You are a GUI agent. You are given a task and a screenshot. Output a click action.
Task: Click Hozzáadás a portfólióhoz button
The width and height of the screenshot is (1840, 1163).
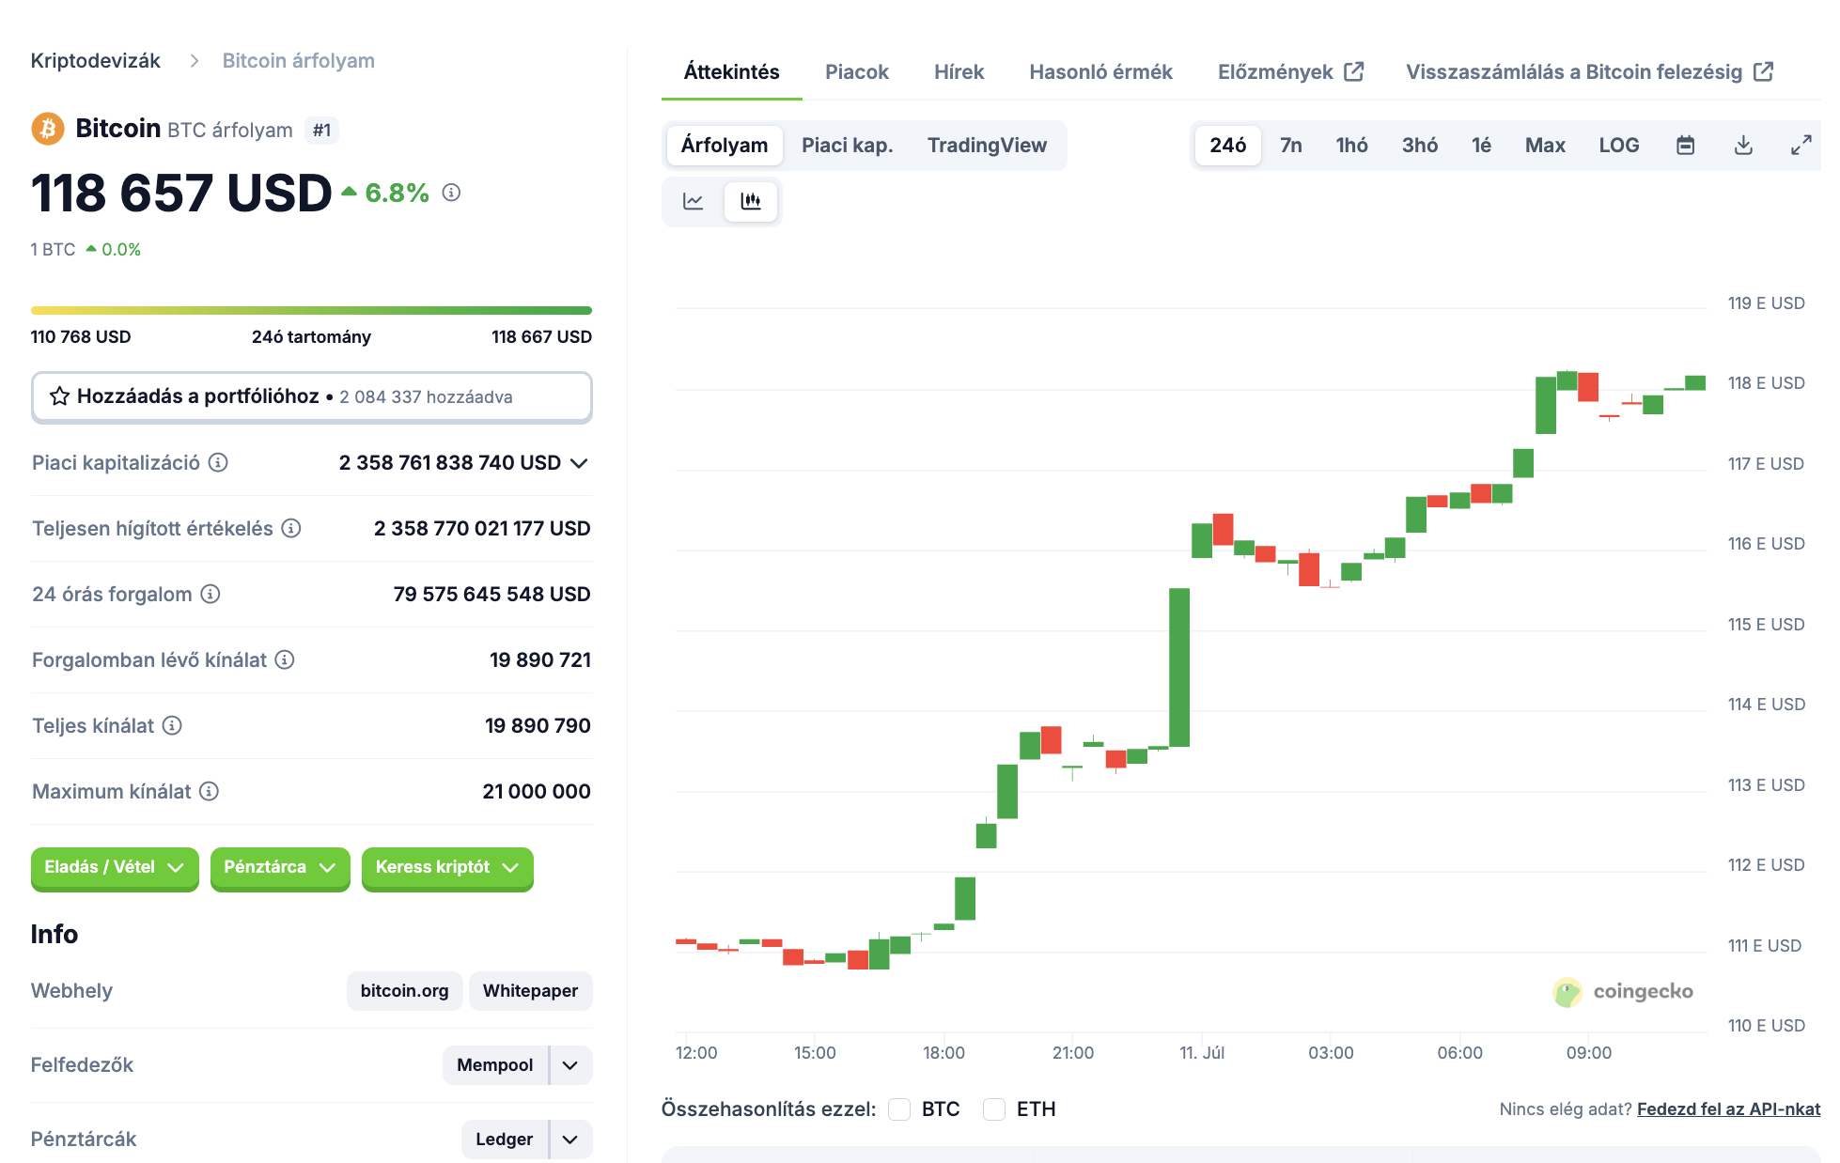[312, 396]
